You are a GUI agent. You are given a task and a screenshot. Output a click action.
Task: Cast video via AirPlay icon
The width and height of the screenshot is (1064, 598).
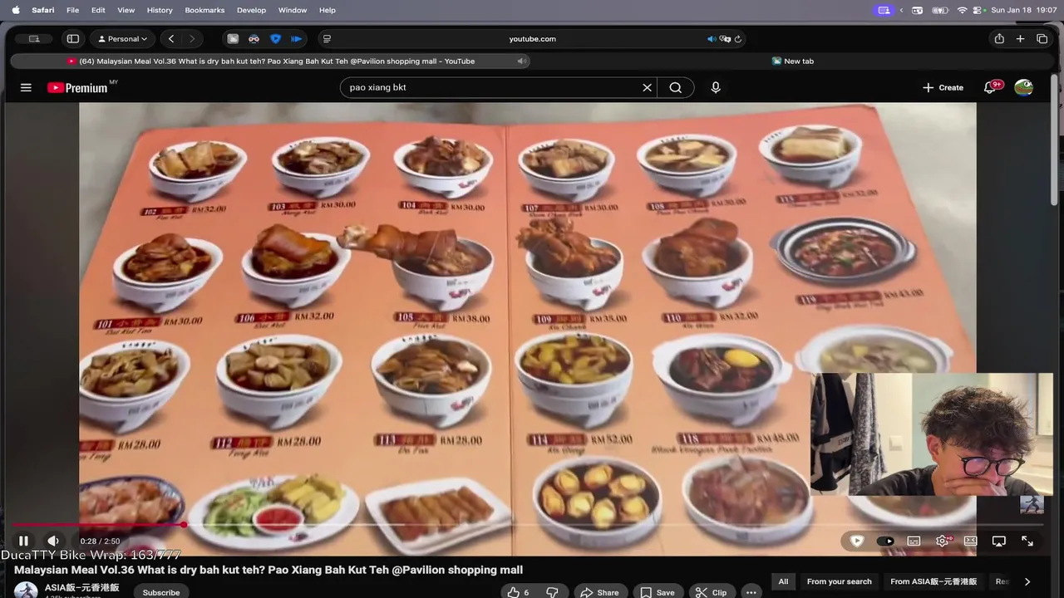pos(999,541)
